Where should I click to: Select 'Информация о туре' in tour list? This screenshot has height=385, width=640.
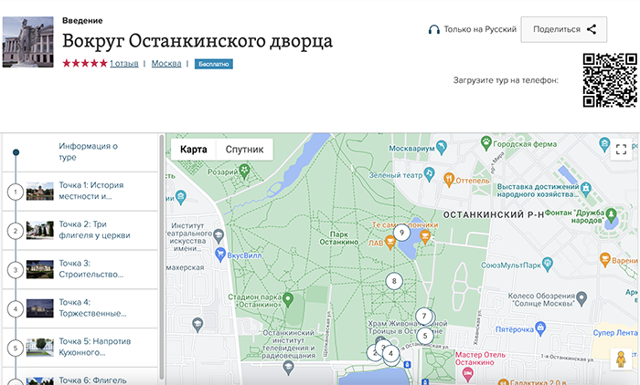[80, 152]
